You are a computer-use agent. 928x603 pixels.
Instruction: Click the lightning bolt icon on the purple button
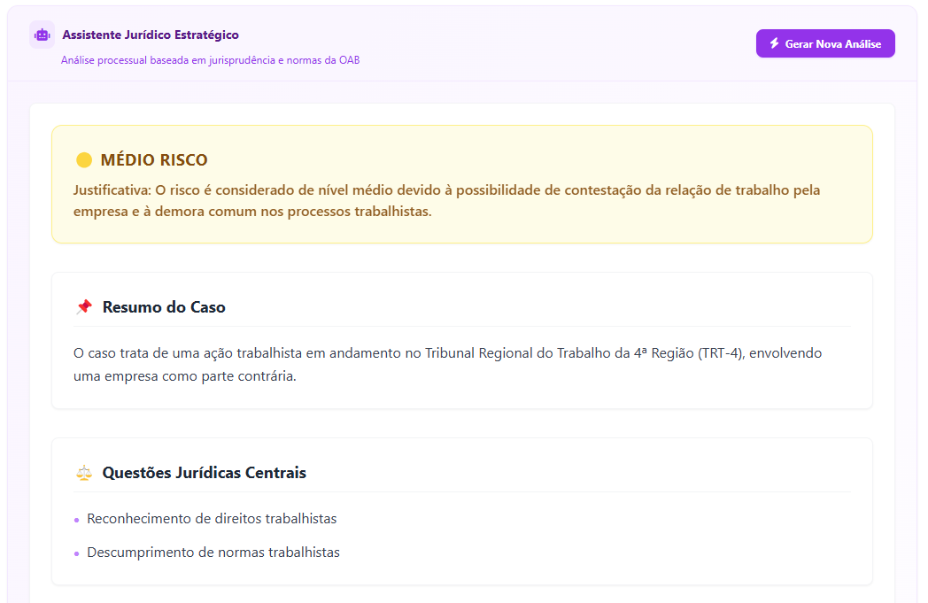(776, 43)
